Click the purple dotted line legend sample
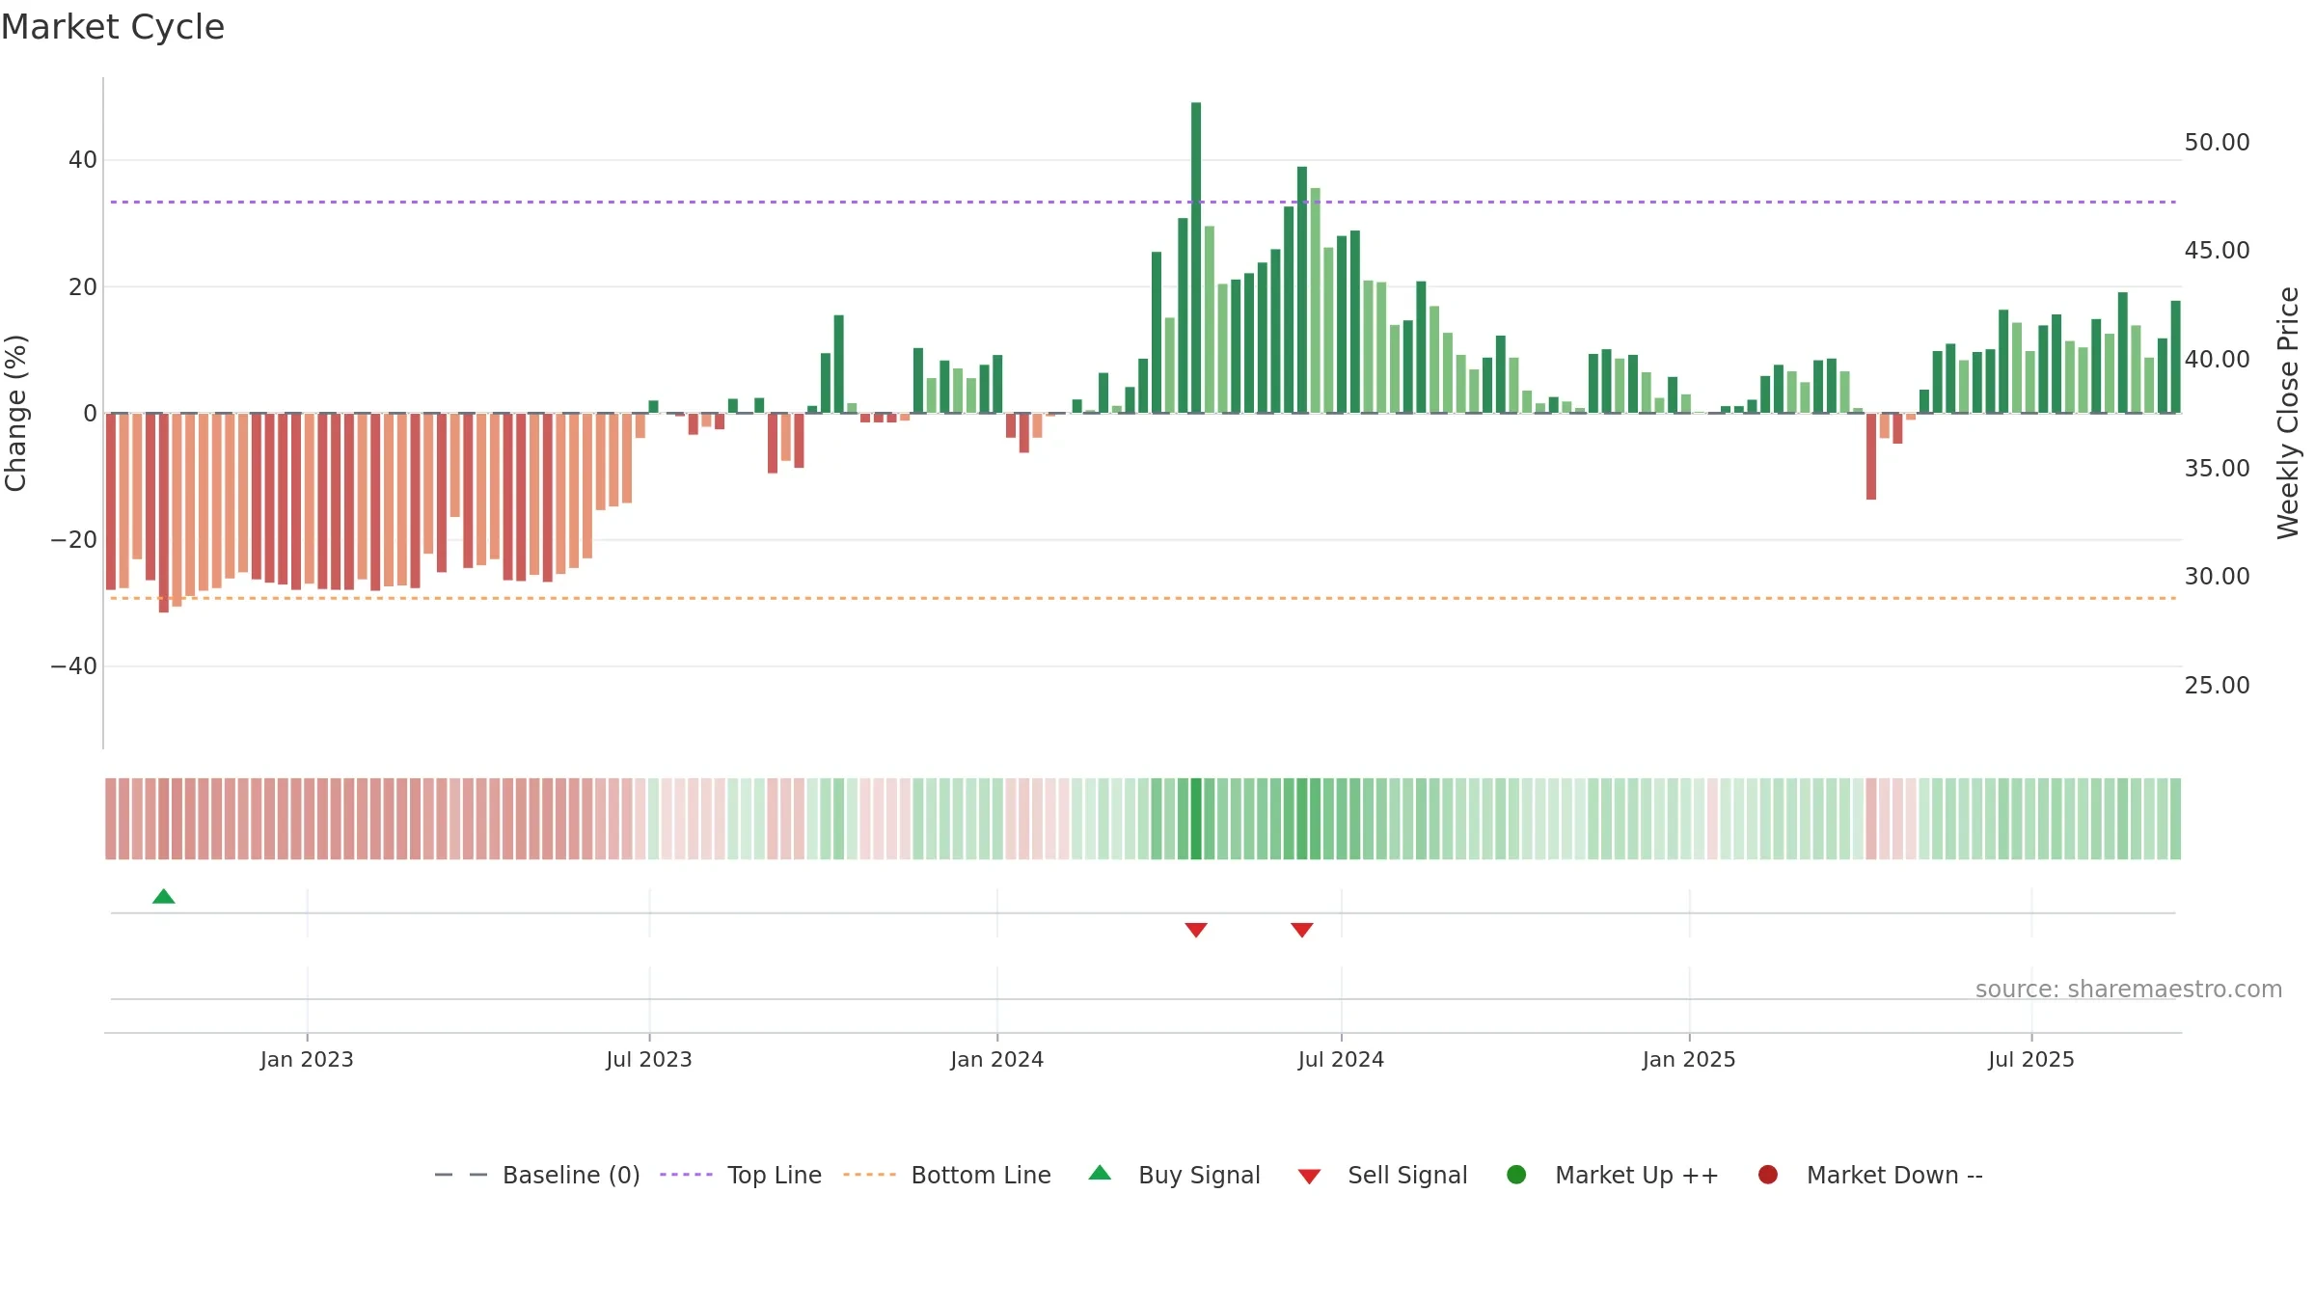This screenshot has height=1302, width=2315. tap(686, 1175)
